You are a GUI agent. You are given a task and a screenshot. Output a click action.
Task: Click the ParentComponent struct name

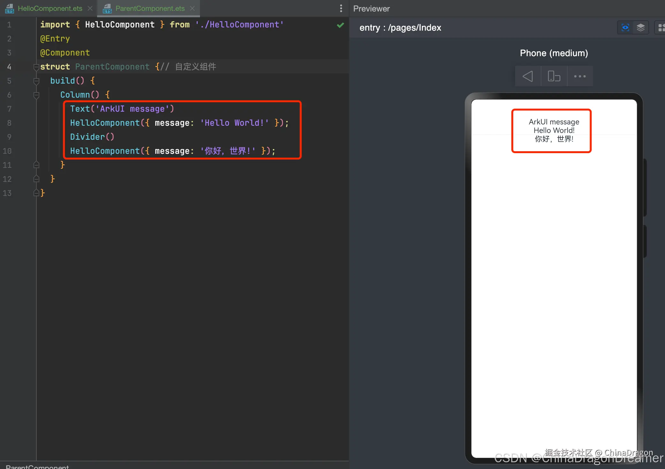[x=112, y=67]
